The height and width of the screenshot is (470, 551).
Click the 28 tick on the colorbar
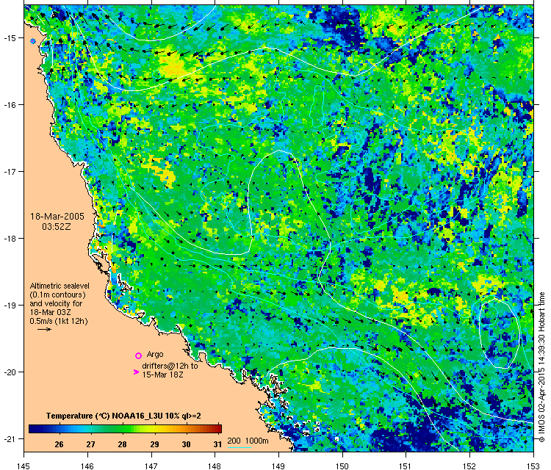(122, 444)
